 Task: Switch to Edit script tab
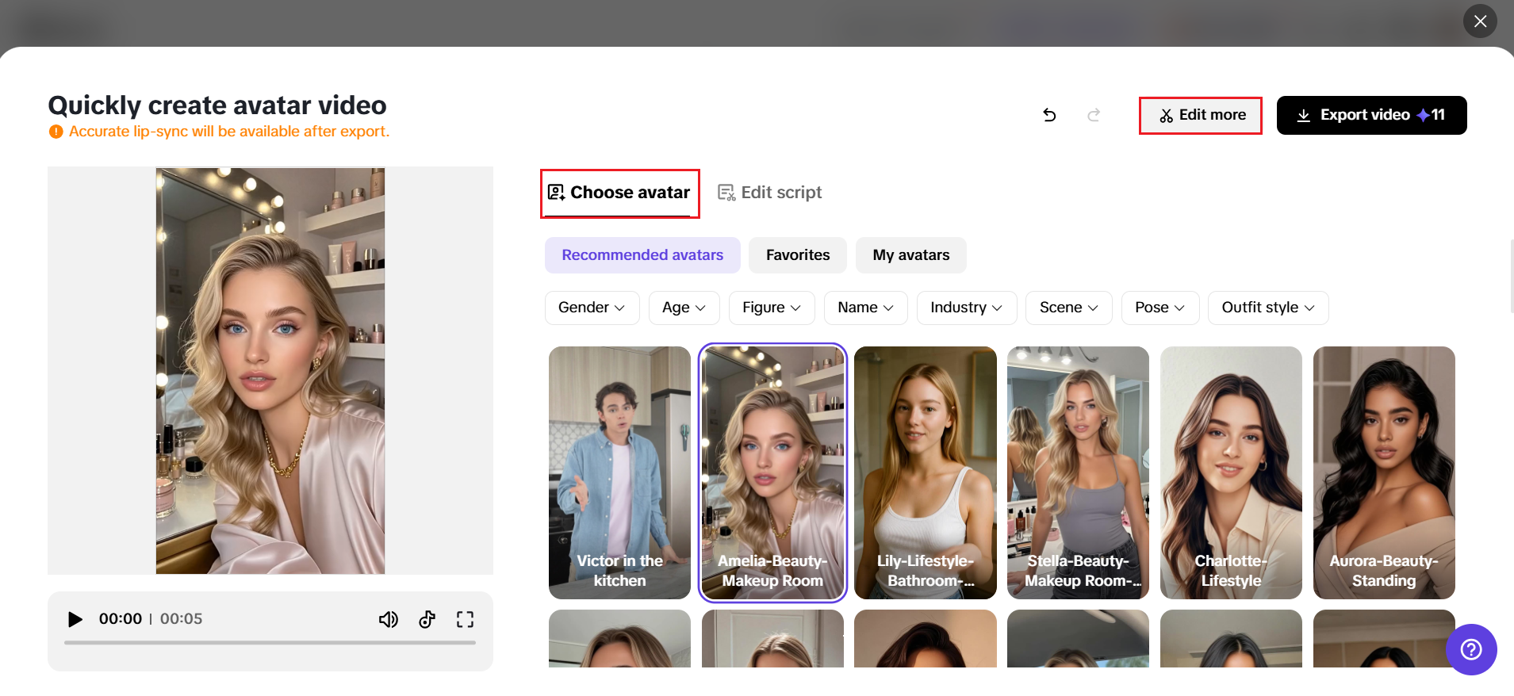pos(769,193)
